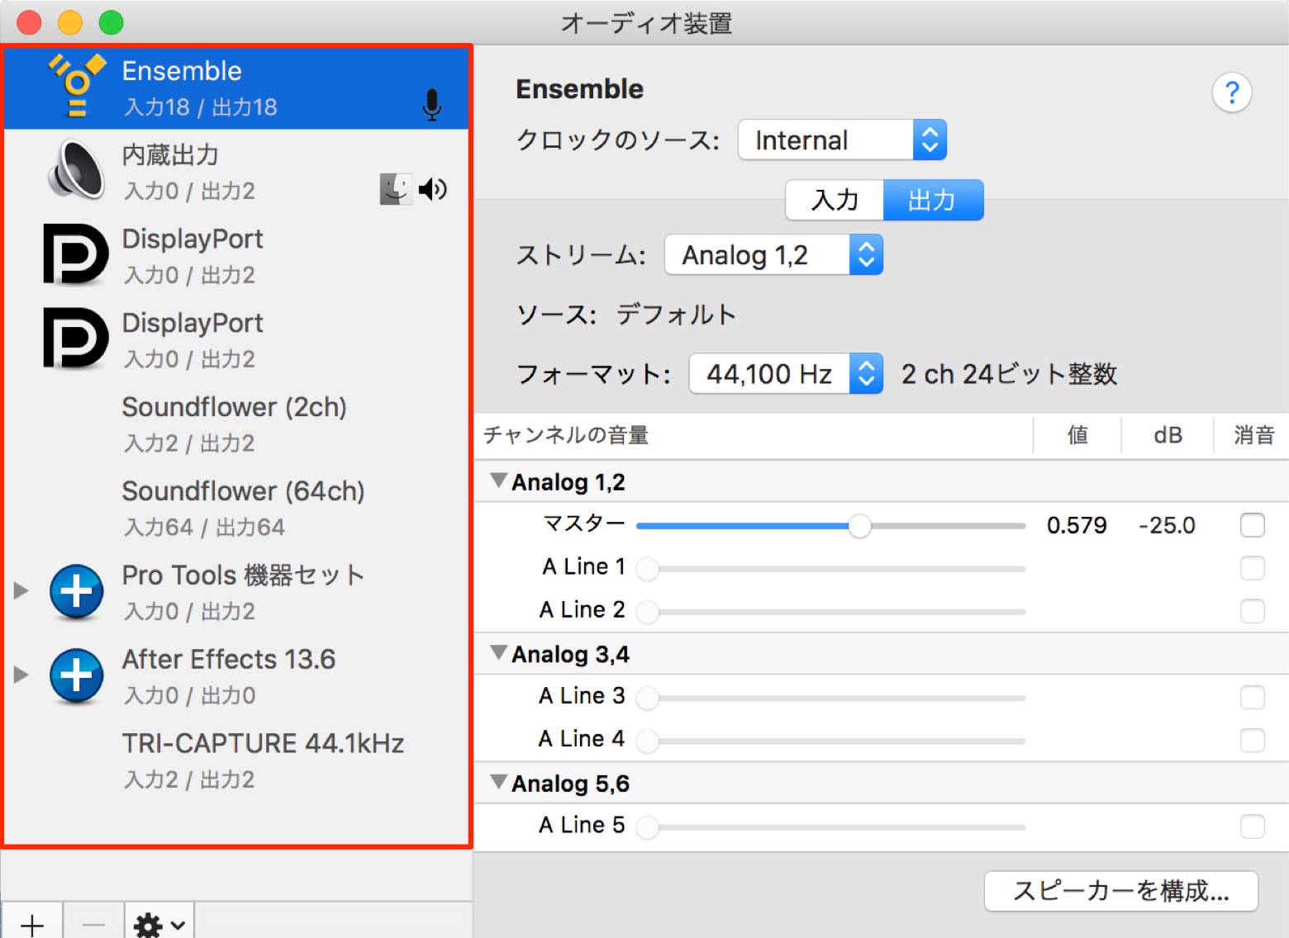The image size is (1289, 938).
Task: Click the マスター volume slider
Action: pyautogui.click(x=830, y=526)
